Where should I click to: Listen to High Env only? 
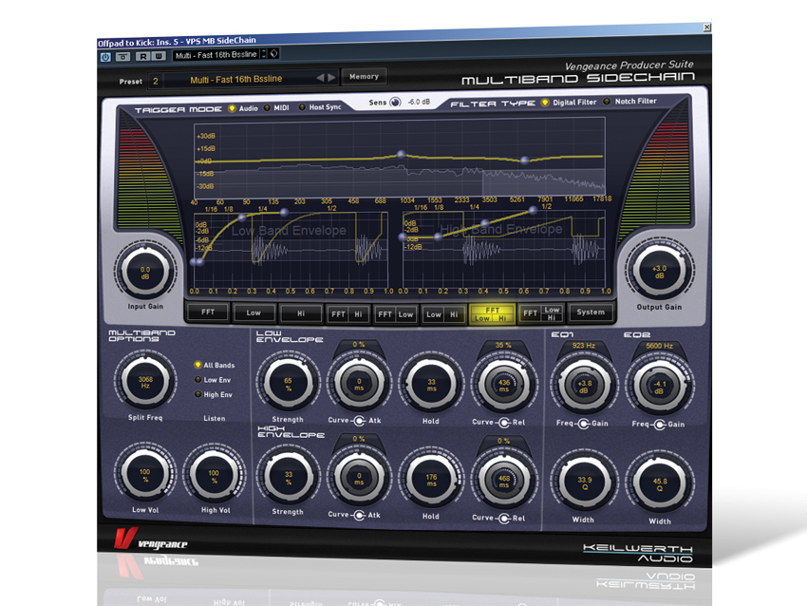pos(197,394)
